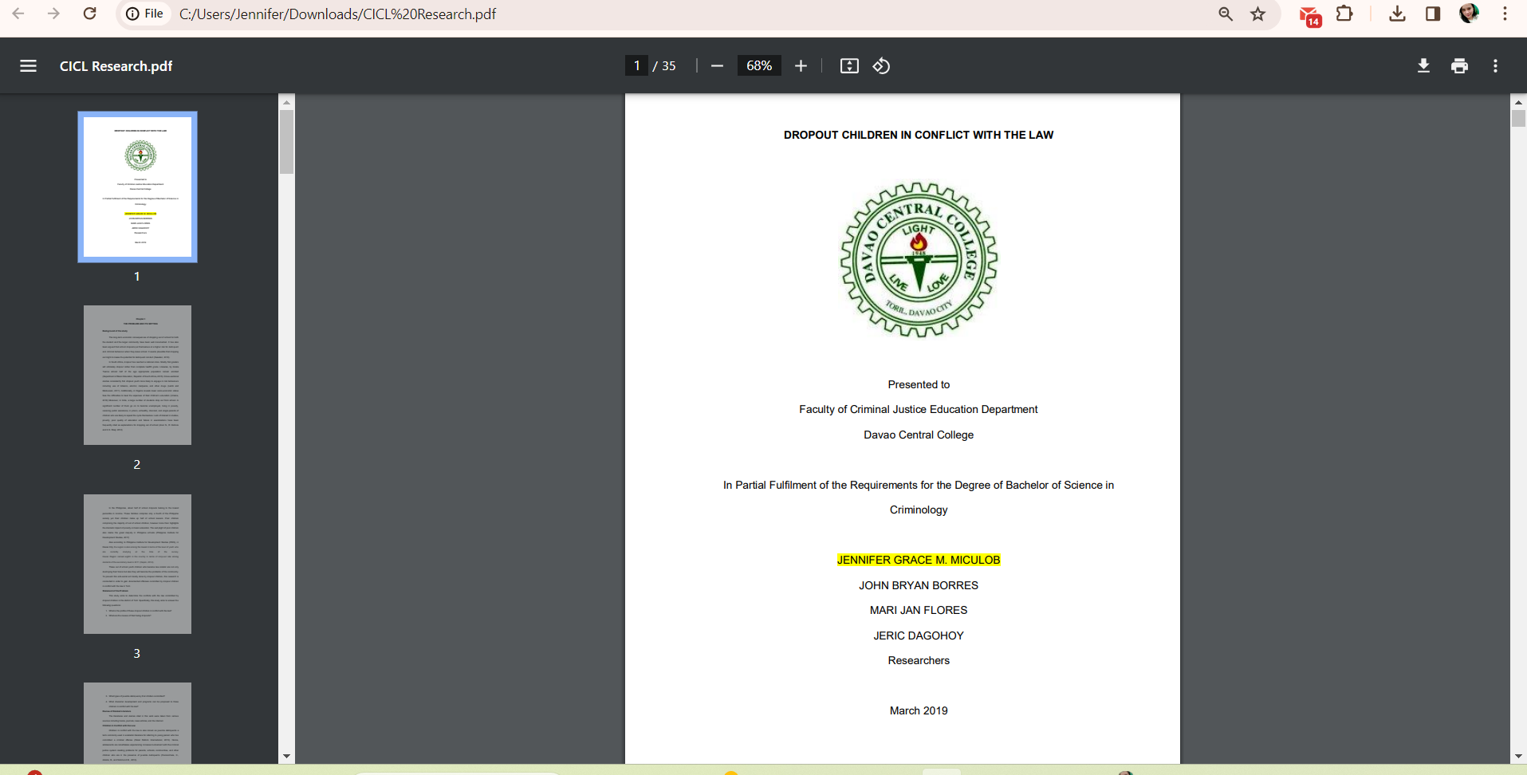Open the PDF viewer more actions menu
Viewport: 1527px width, 775px height.
(x=1495, y=66)
